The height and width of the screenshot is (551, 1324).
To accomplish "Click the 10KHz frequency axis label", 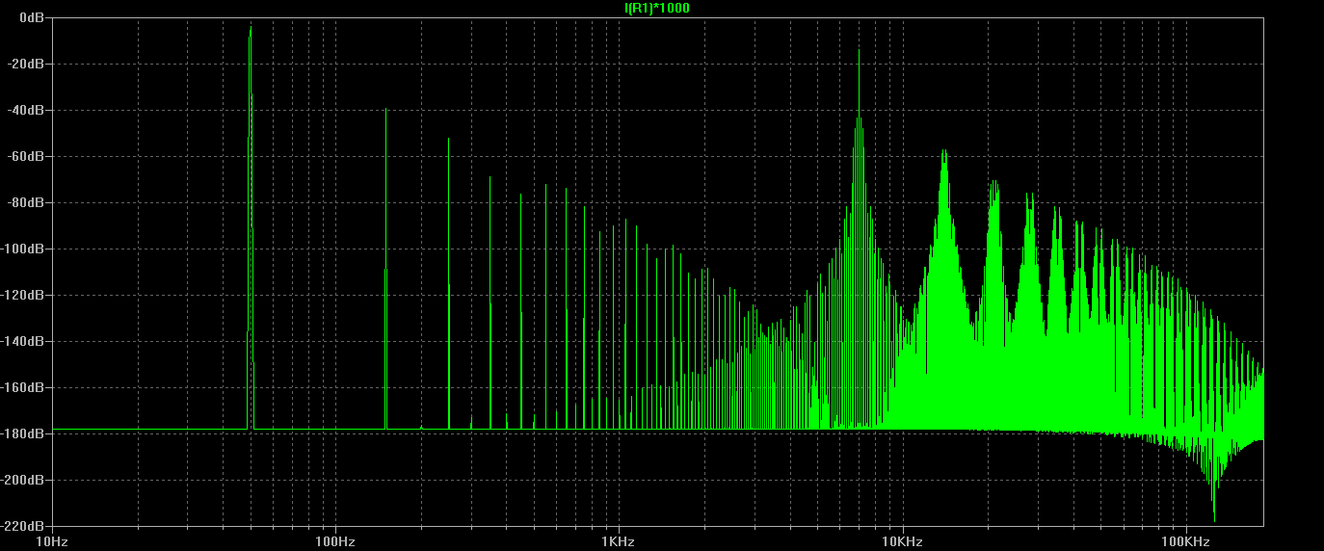I will (x=901, y=542).
